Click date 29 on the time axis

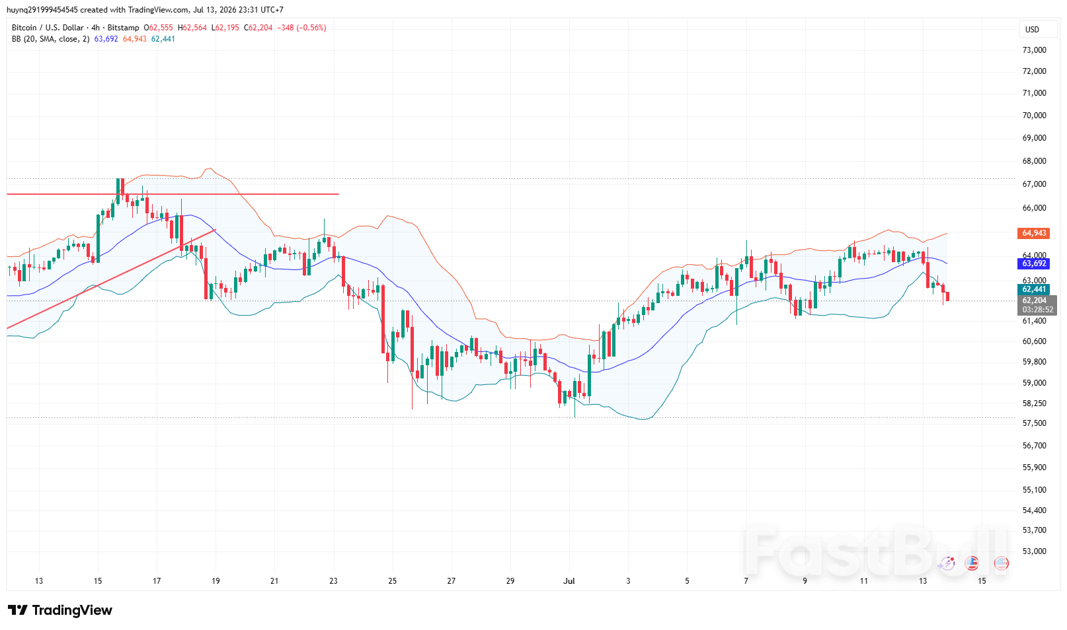click(x=510, y=581)
